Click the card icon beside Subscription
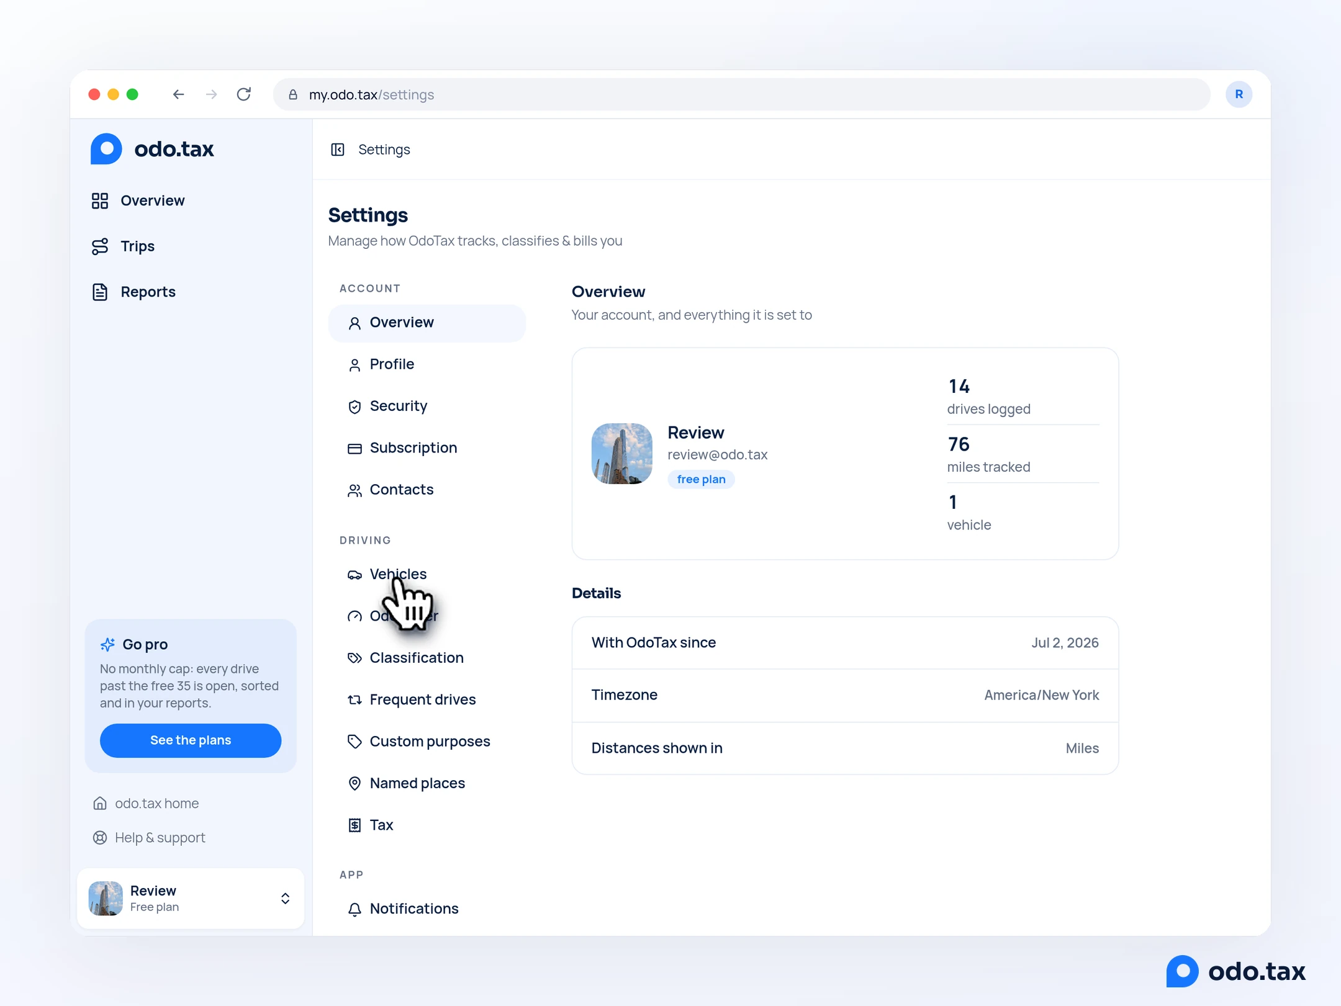 tap(354, 449)
